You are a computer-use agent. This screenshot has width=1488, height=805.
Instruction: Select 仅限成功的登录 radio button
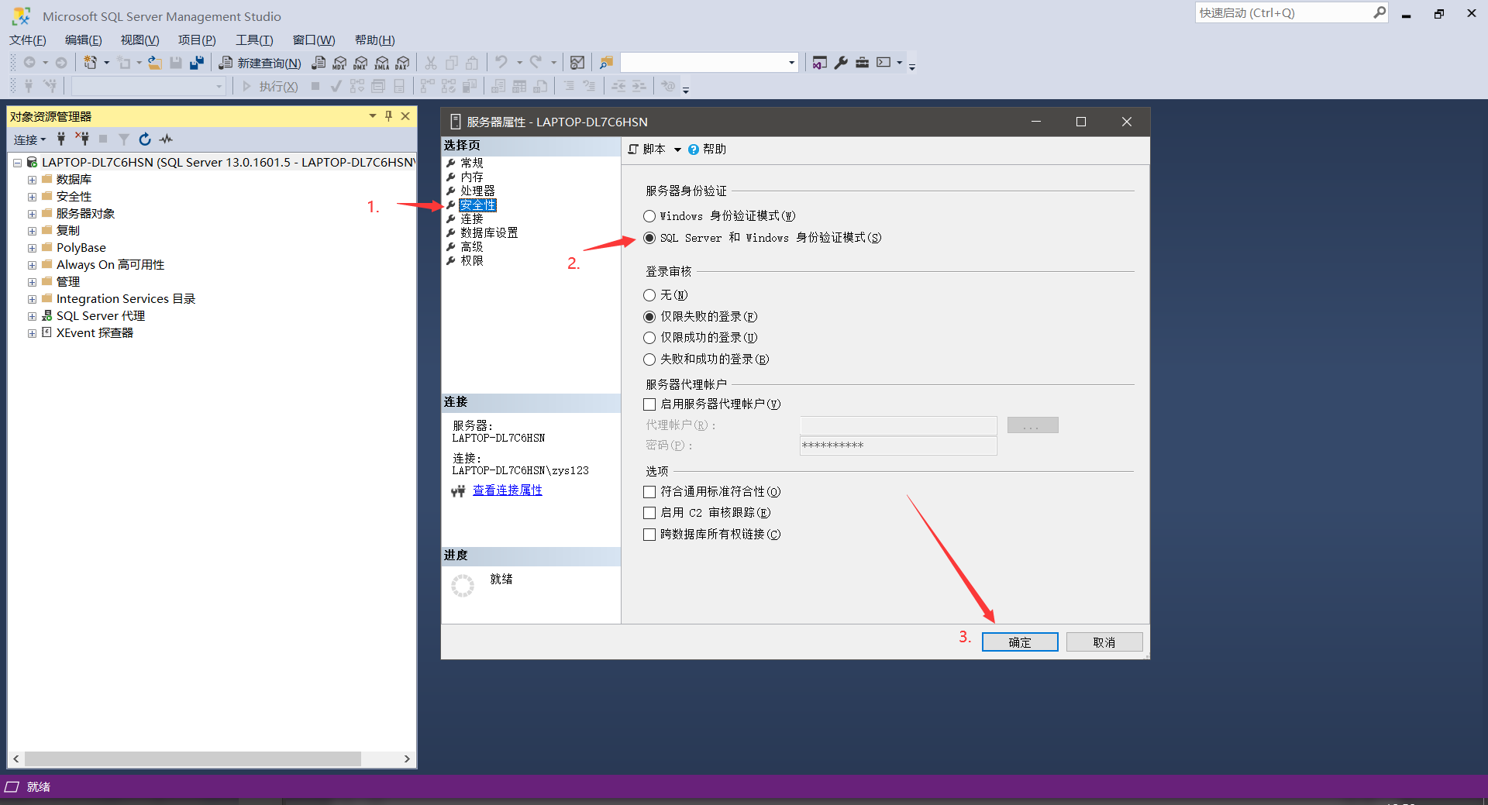click(649, 338)
